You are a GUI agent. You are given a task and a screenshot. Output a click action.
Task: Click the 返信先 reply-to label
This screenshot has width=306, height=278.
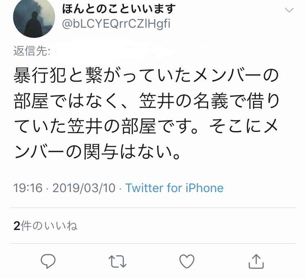[x=31, y=51]
